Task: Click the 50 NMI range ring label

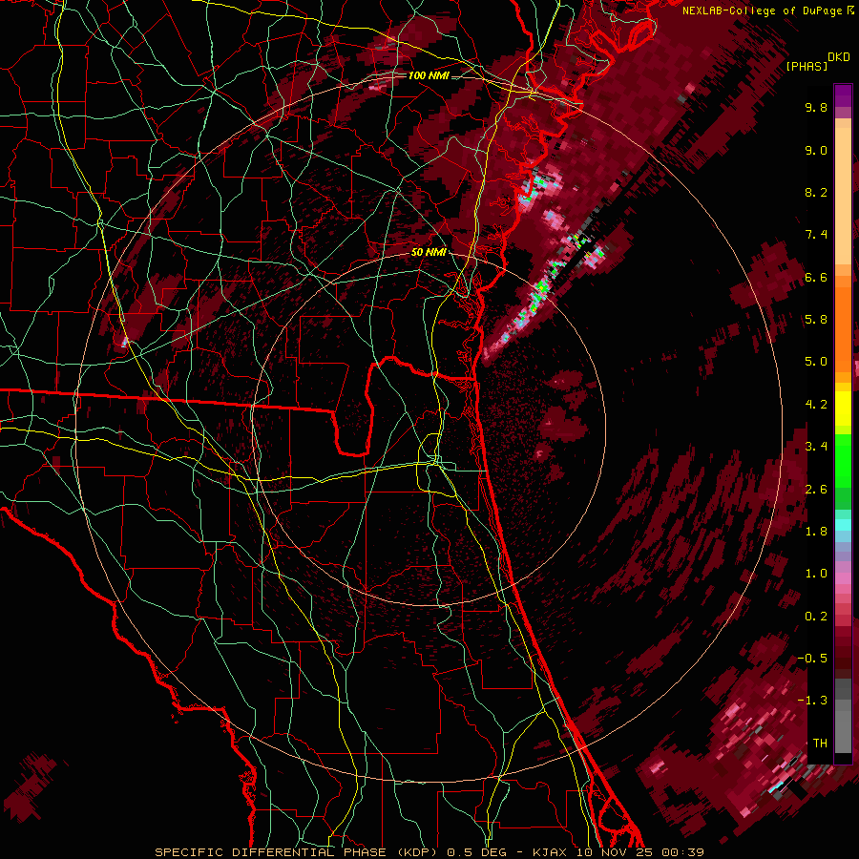Action: (x=428, y=252)
